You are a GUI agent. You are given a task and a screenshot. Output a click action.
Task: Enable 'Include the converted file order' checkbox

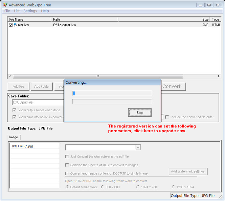click(167, 117)
